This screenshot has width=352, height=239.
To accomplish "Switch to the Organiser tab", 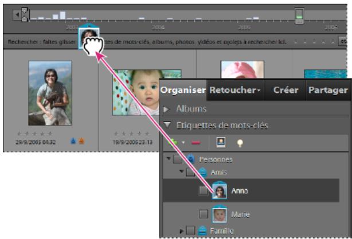I will tap(183, 90).
